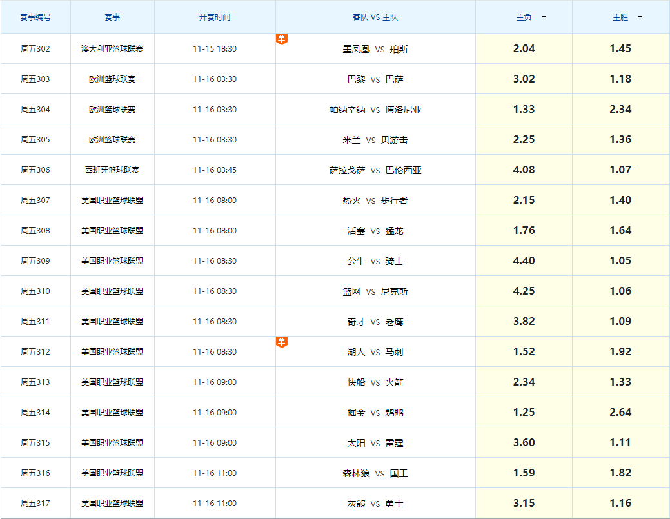Choose 主负 odds 2.25 for 米兰 vs 贝游击
This screenshot has height=519, width=670.
click(524, 140)
